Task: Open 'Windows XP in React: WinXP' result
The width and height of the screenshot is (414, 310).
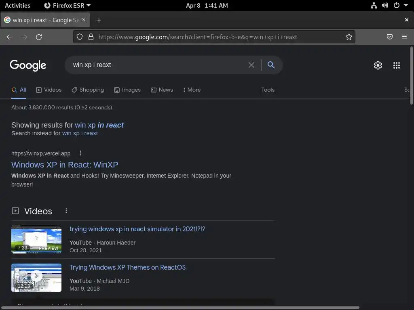Action: click(x=65, y=165)
